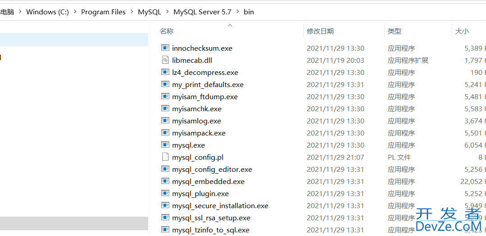Click the mysql_secure_installation.exe file icon

[x=165, y=205]
